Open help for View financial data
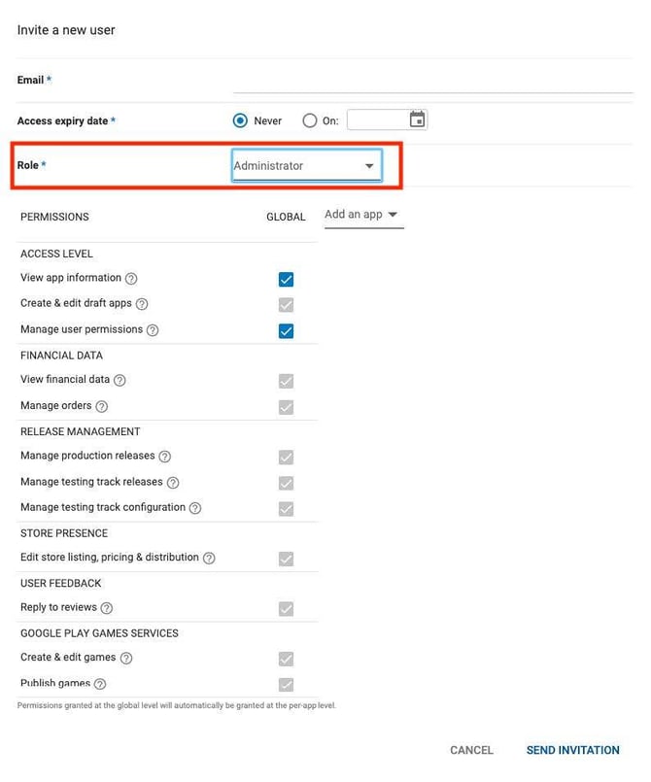 tap(121, 380)
